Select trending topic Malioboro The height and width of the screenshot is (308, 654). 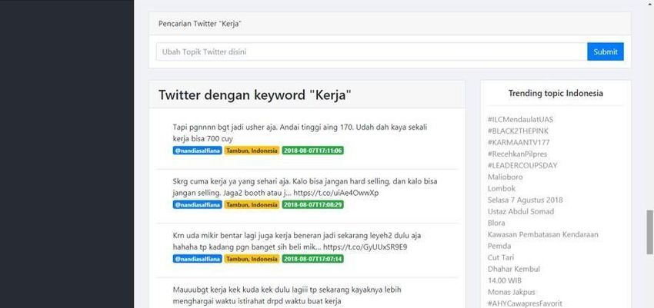click(505, 177)
